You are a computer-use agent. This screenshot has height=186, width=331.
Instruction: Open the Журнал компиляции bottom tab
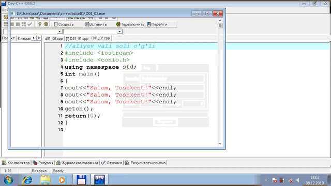[x=77, y=163]
